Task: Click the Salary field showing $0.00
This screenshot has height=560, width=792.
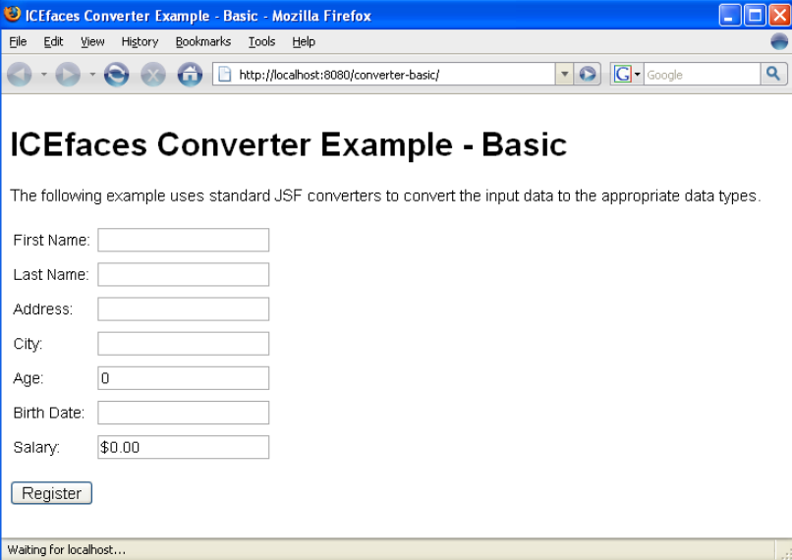Action: (183, 447)
